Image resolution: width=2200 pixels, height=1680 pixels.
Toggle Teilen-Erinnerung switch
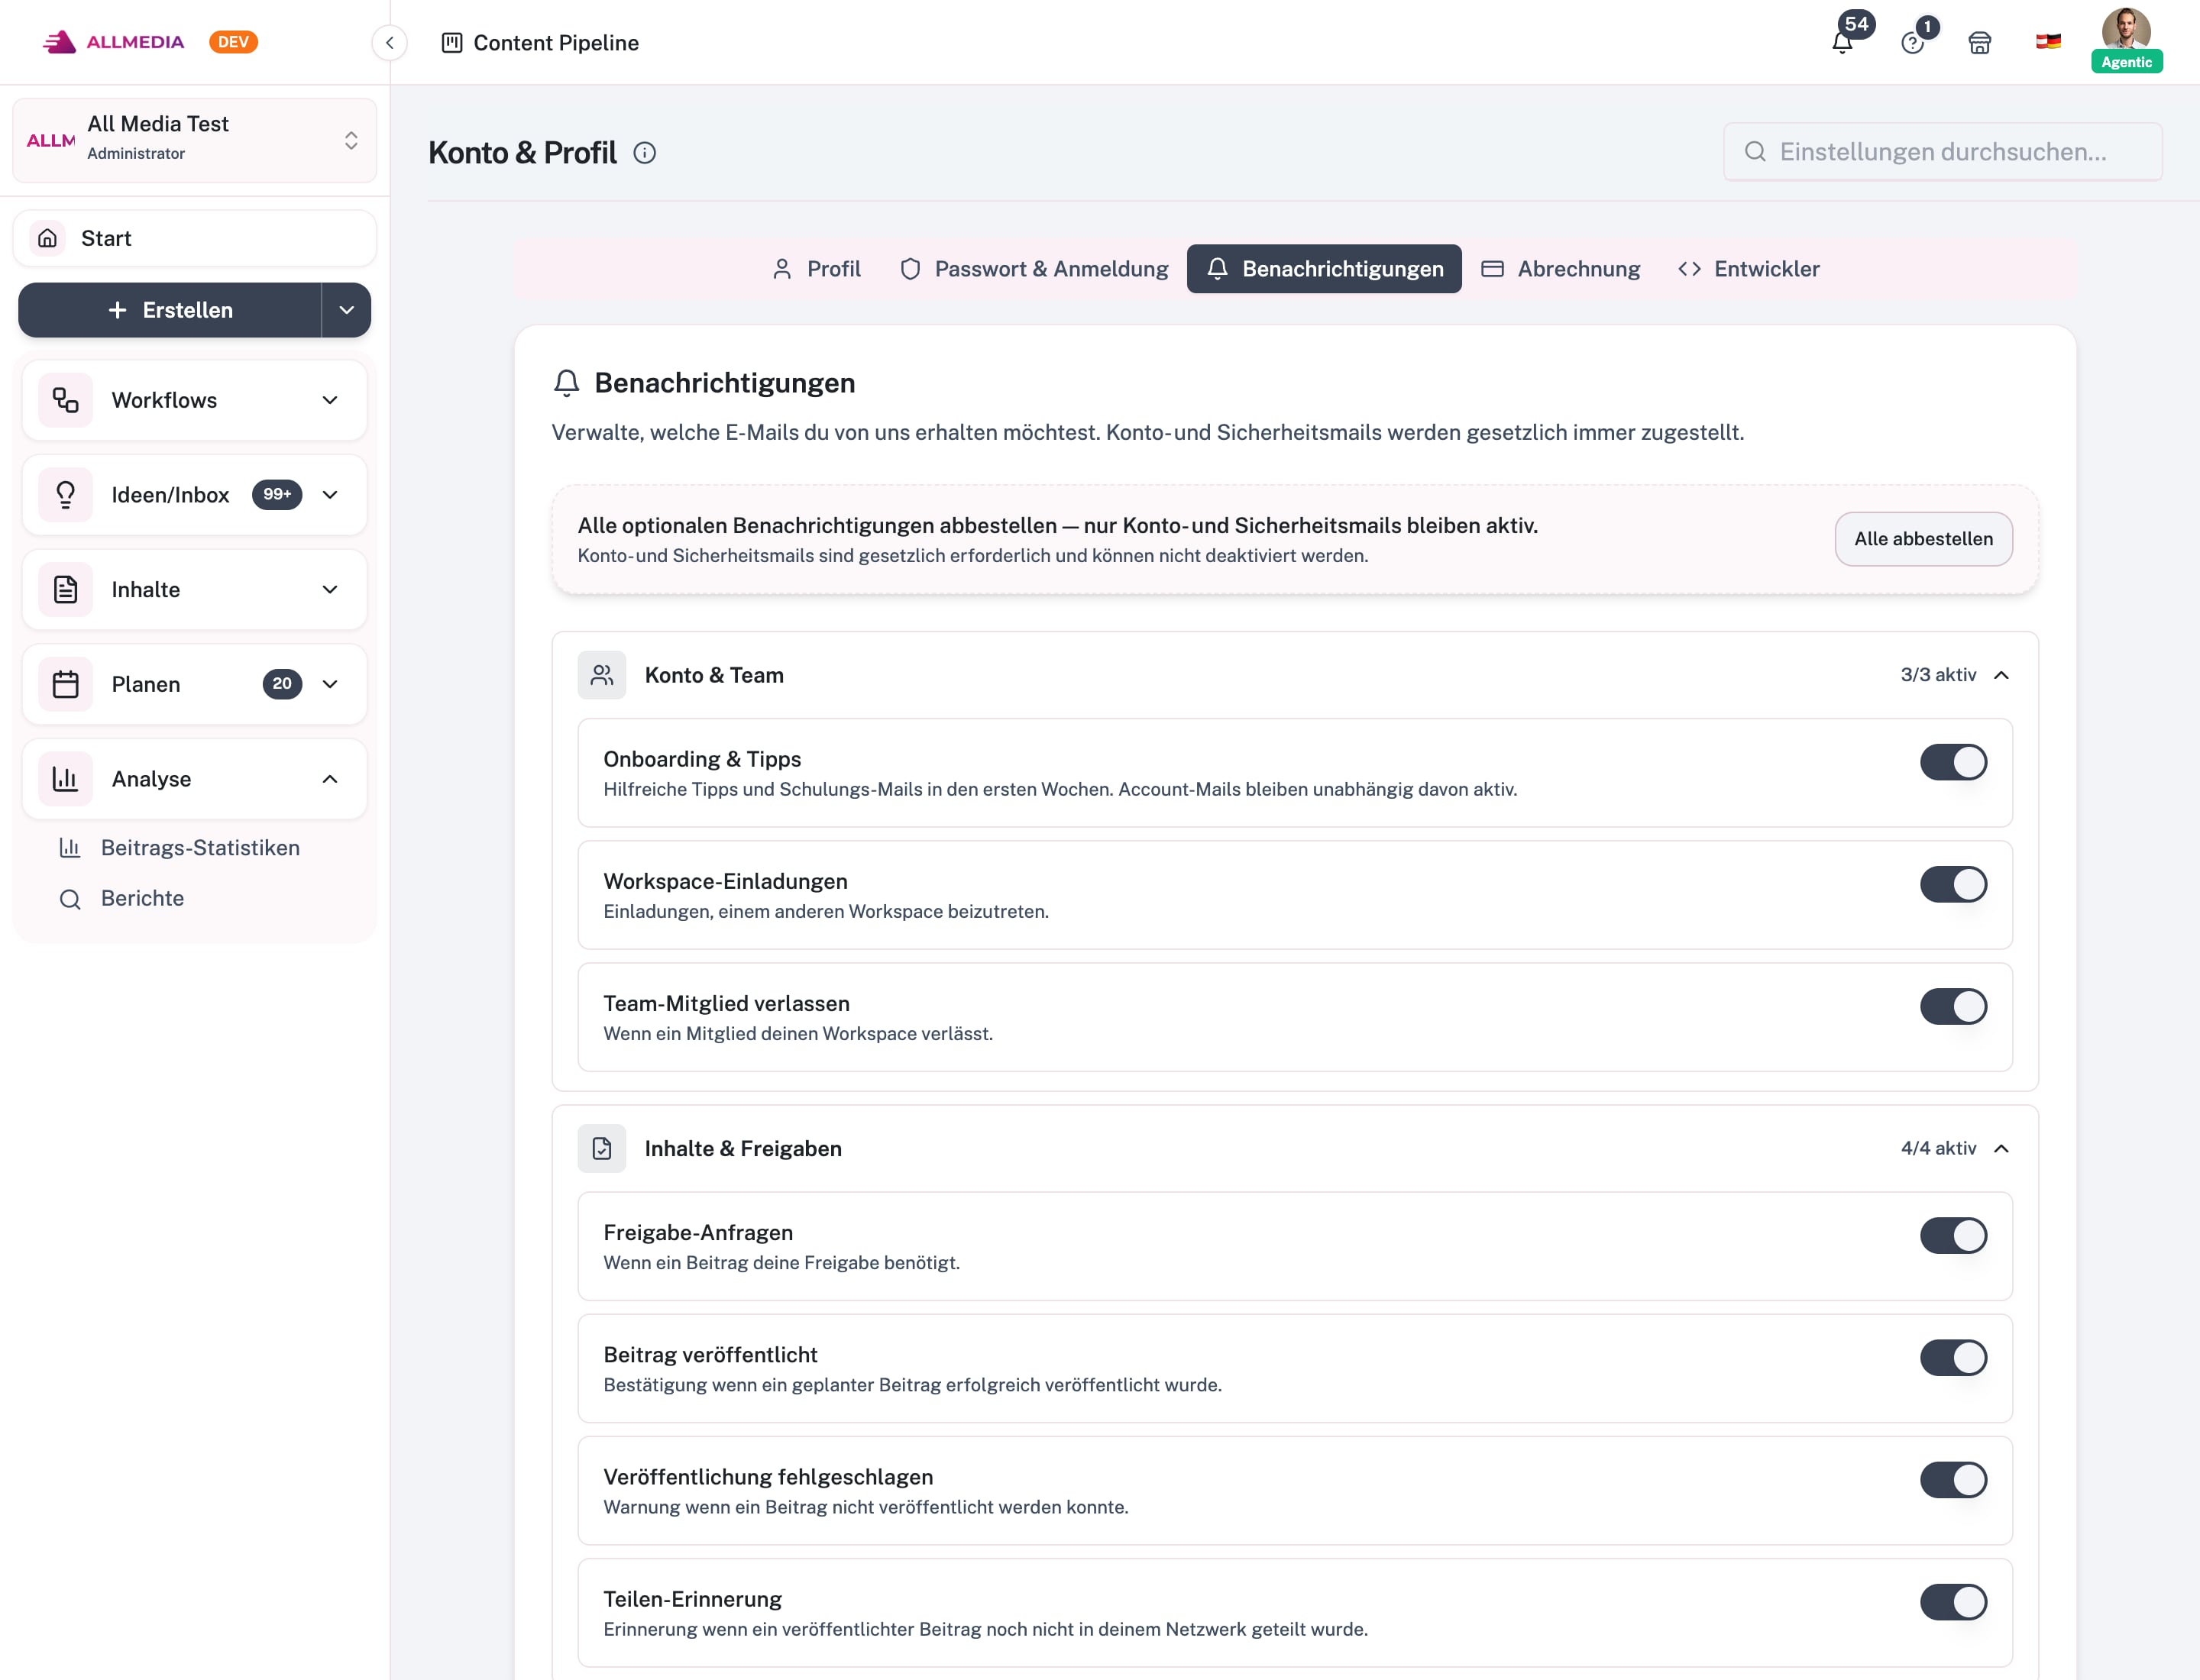tap(1953, 1601)
